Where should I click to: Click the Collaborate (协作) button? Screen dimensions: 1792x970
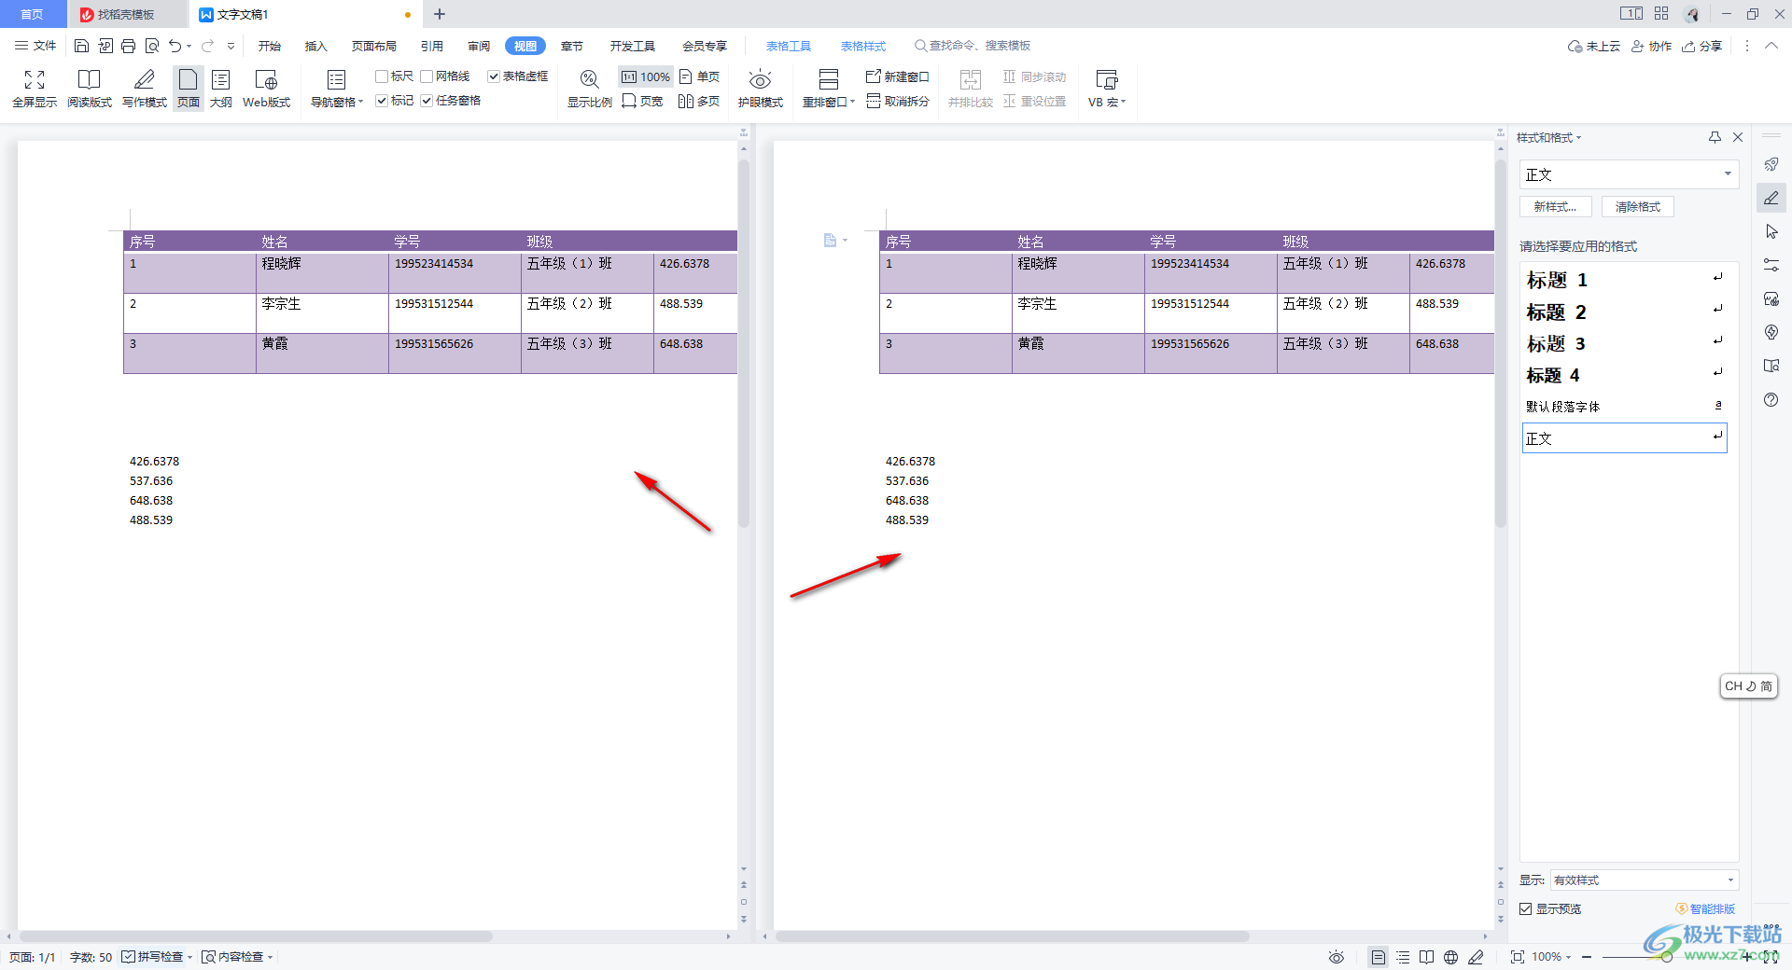point(1651,46)
